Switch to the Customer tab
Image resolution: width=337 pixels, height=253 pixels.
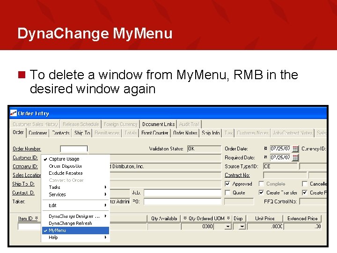coord(38,133)
